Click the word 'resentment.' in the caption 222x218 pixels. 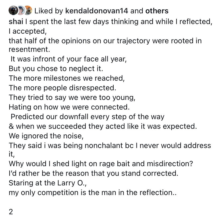(x=29, y=49)
